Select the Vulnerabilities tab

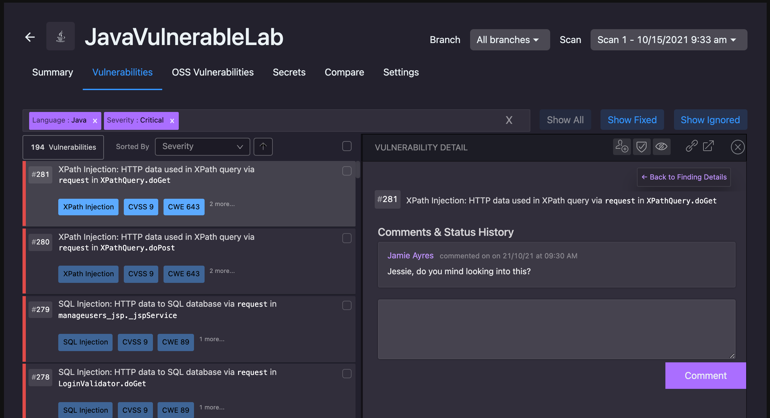coord(122,72)
